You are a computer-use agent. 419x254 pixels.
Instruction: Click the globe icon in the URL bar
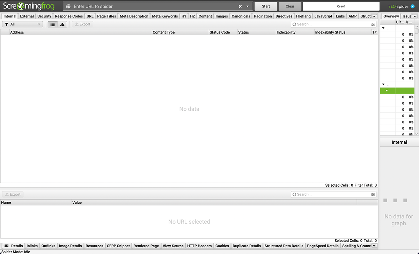[68, 6]
